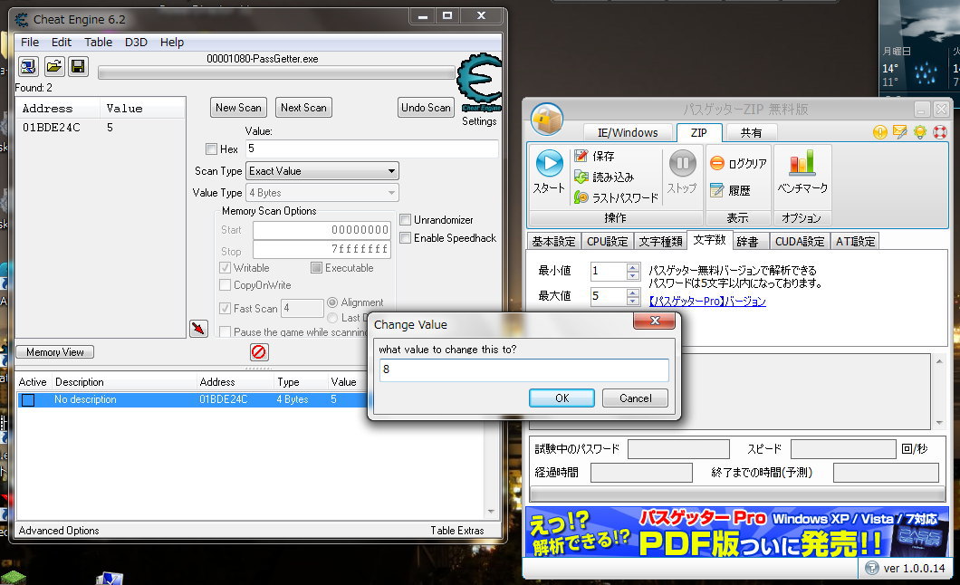Select the Alignment radio button
This screenshot has height=585, width=960.
point(332,302)
